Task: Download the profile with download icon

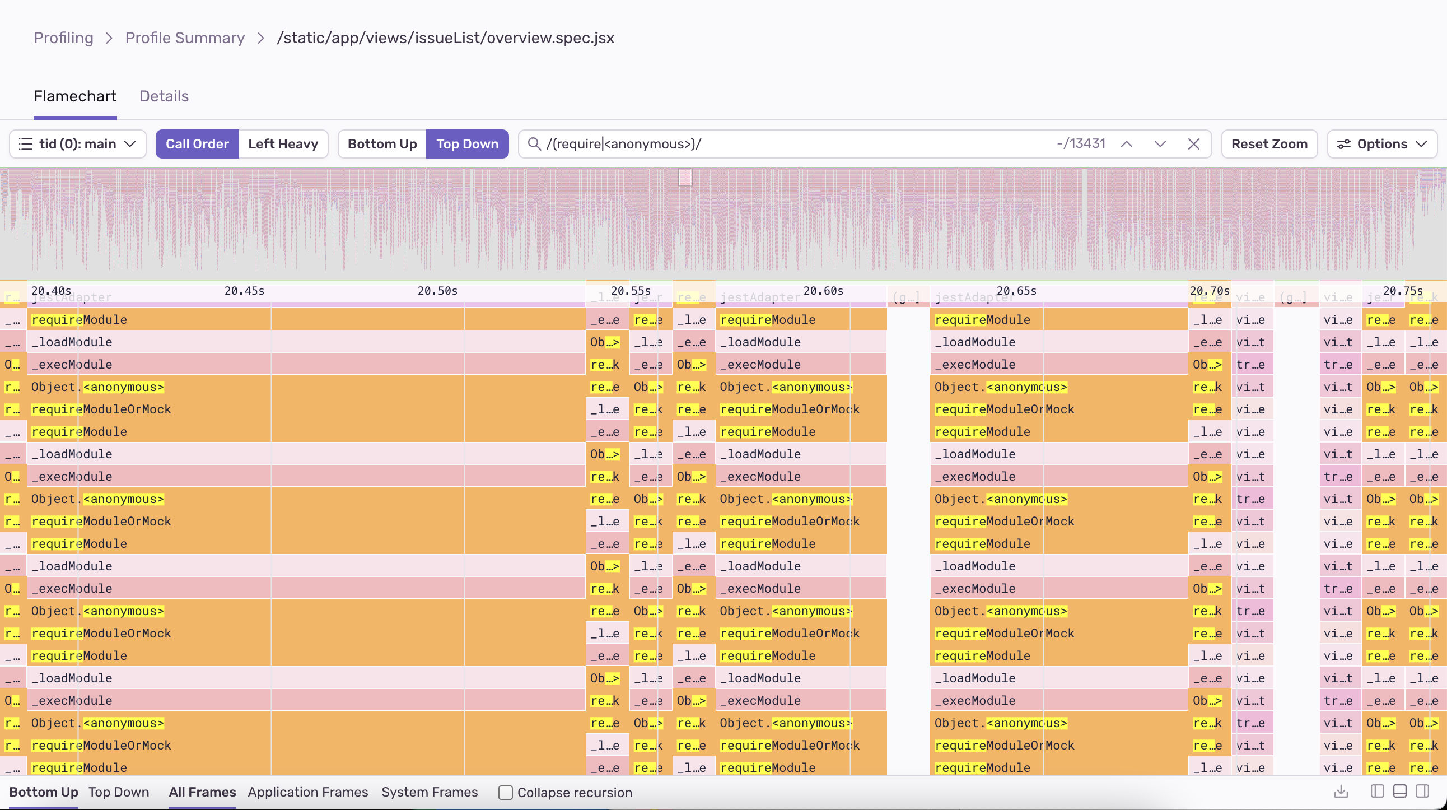Action: [x=1341, y=792]
